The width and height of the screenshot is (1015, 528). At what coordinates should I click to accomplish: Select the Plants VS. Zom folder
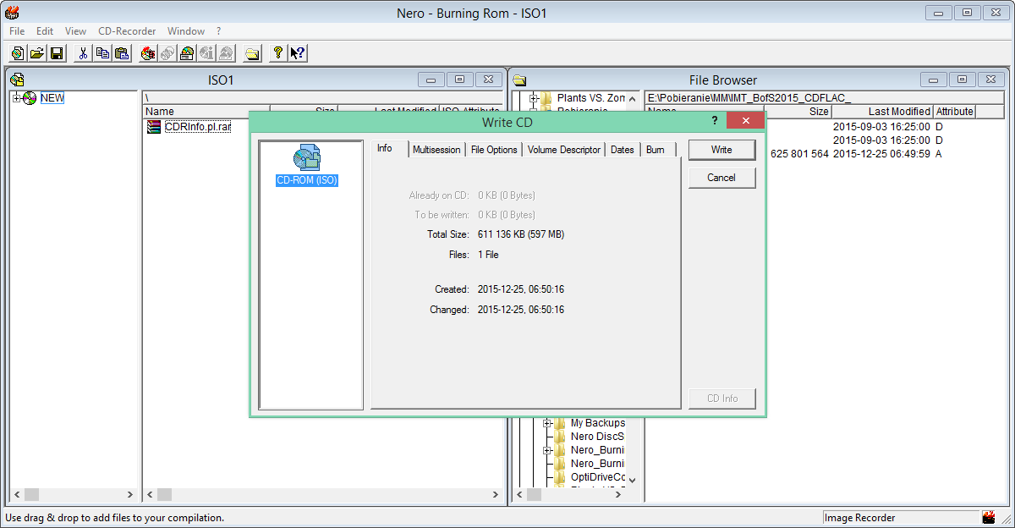point(590,98)
